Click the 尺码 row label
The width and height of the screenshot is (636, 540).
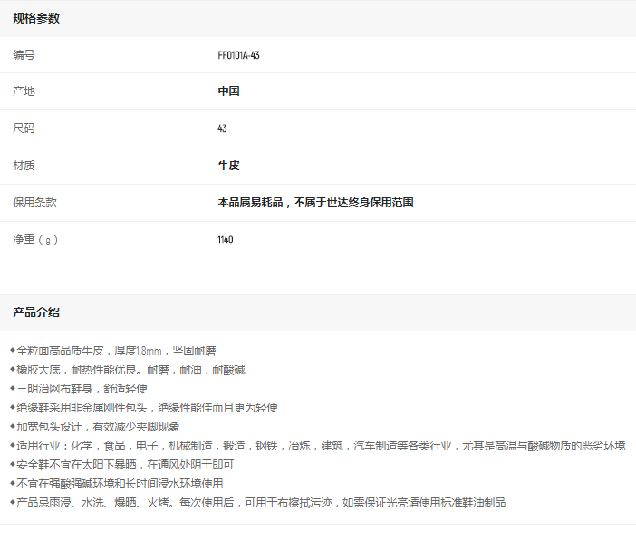tap(24, 128)
